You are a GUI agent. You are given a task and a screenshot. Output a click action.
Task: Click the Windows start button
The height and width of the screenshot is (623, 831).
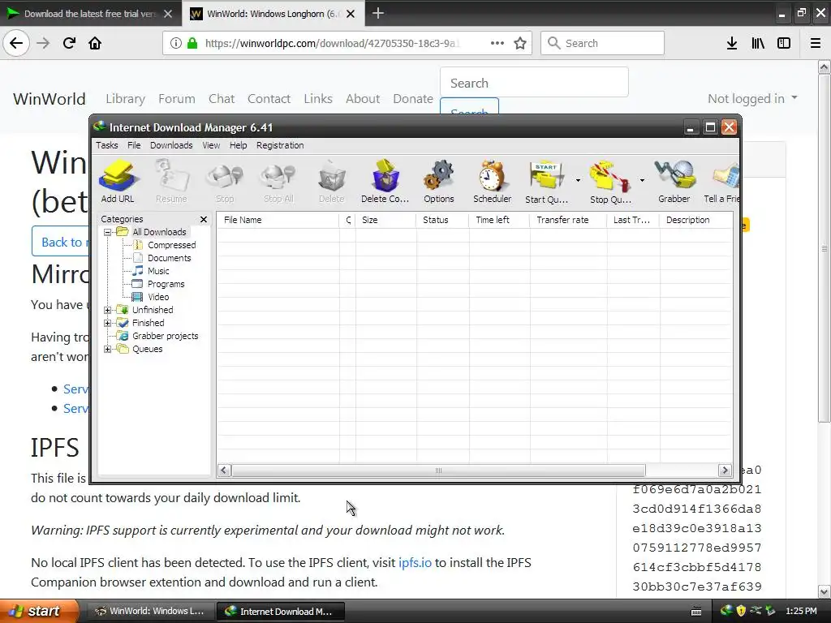tap(39, 611)
